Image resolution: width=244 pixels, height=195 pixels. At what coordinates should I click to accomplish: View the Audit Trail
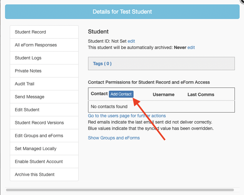point(25,84)
